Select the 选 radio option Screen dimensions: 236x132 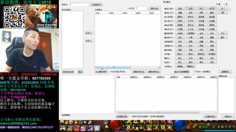224,4
